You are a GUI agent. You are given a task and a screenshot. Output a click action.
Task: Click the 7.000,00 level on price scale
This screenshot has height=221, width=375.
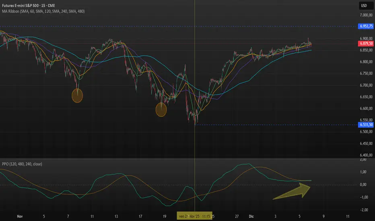(x=366, y=15)
